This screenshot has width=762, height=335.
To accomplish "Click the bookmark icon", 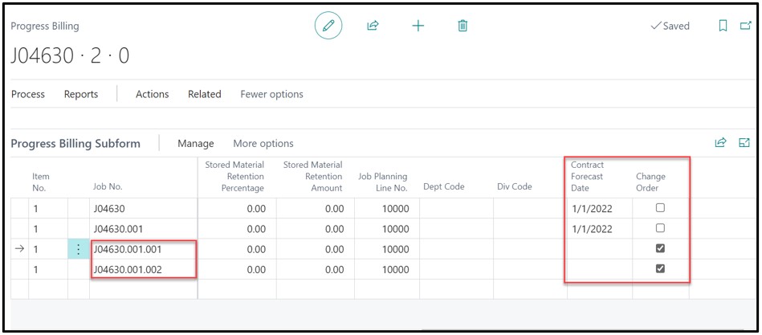I will point(723,26).
